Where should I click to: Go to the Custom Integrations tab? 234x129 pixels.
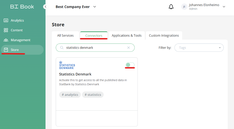pos(164,36)
